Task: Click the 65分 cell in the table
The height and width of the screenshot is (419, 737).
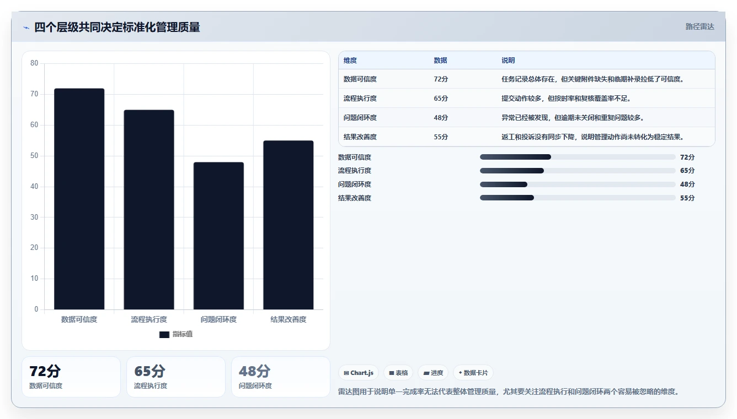Action: click(441, 99)
